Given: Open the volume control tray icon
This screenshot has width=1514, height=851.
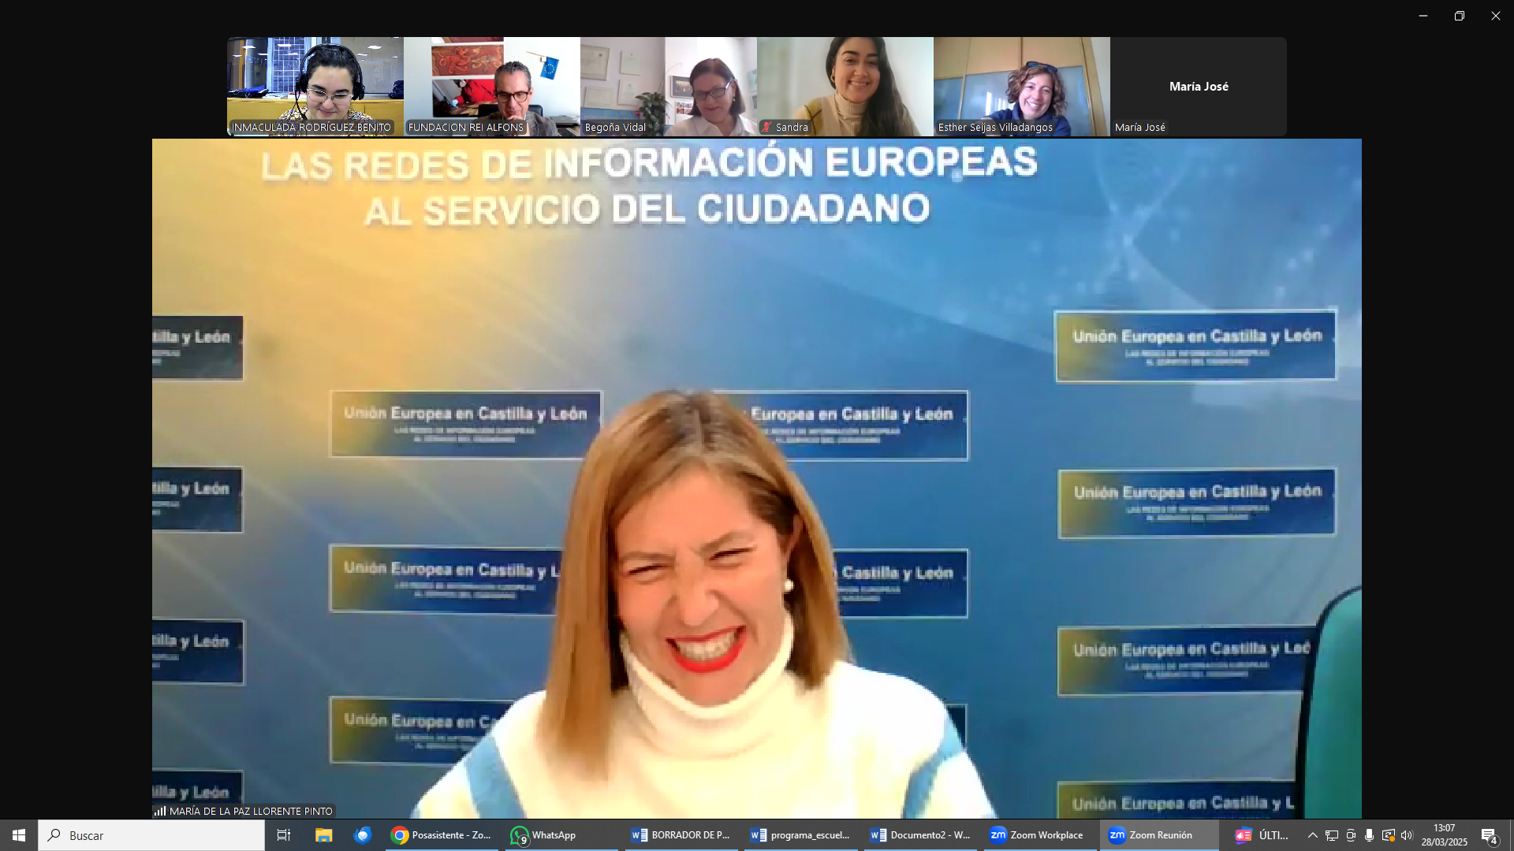Looking at the screenshot, I should point(1408,835).
